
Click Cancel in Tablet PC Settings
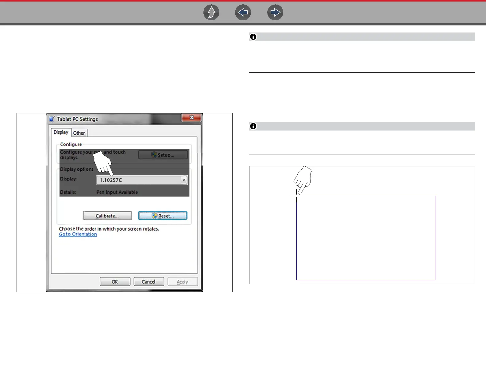tap(149, 282)
